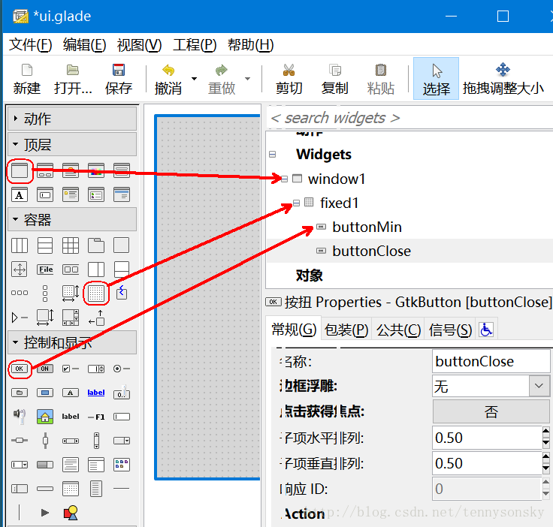Click the search widgets field
The width and height of the screenshot is (553, 527).
(409, 118)
